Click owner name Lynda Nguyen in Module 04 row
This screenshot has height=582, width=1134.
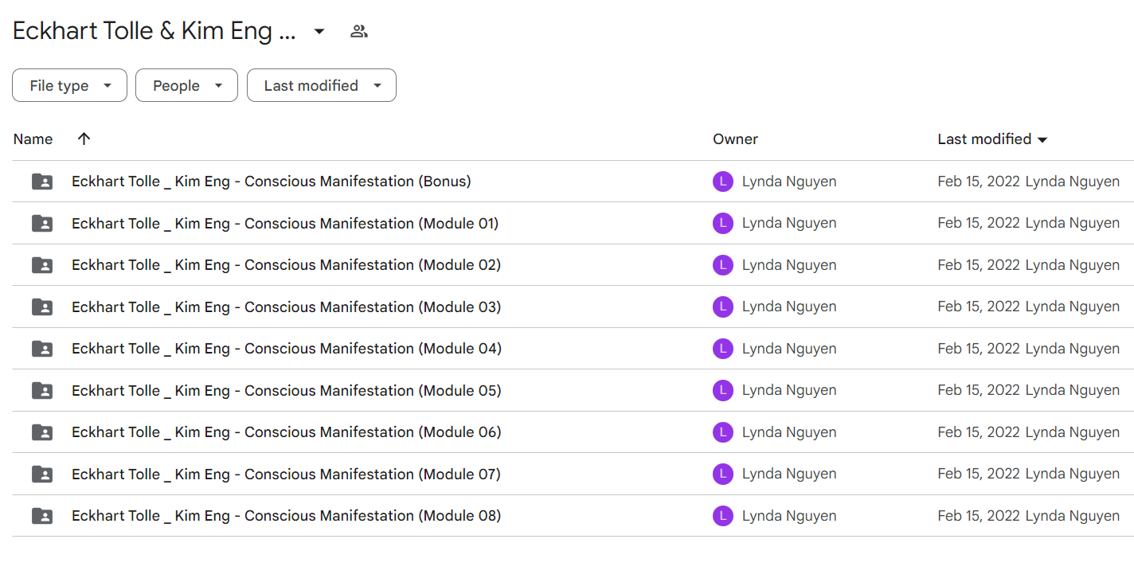coord(789,349)
